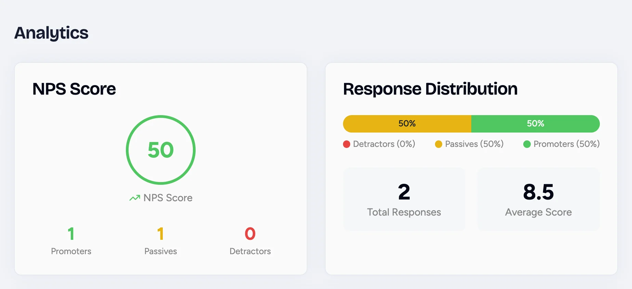
Task: Click the Passives count of 1
Action: click(160, 234)
